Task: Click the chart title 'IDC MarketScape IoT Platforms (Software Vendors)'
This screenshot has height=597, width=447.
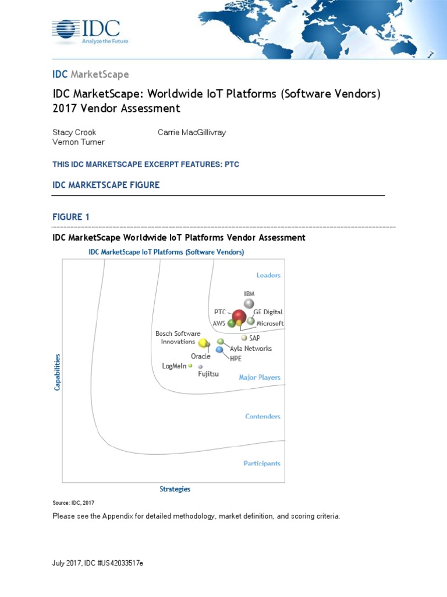Action: [166, 252]
